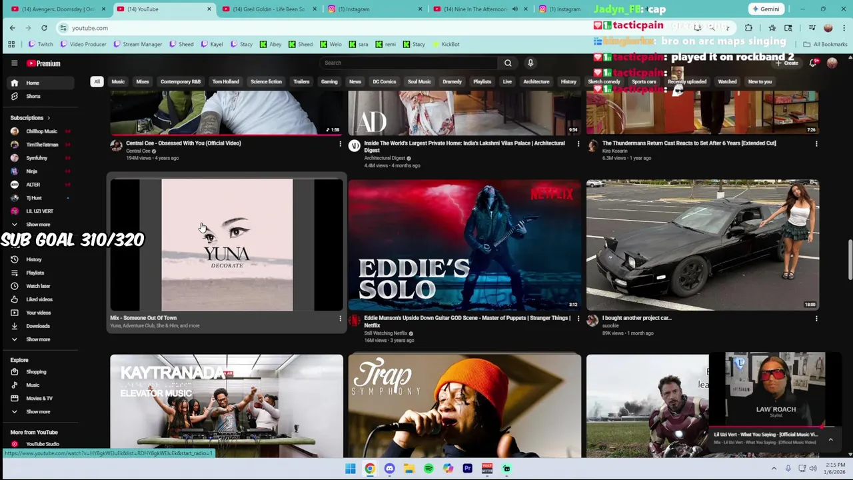The height and width of the screenshot is (480, 853).
Task: Switch to Greil Goldin - Life Been browser tab
Action: click(x=269, y=9)
